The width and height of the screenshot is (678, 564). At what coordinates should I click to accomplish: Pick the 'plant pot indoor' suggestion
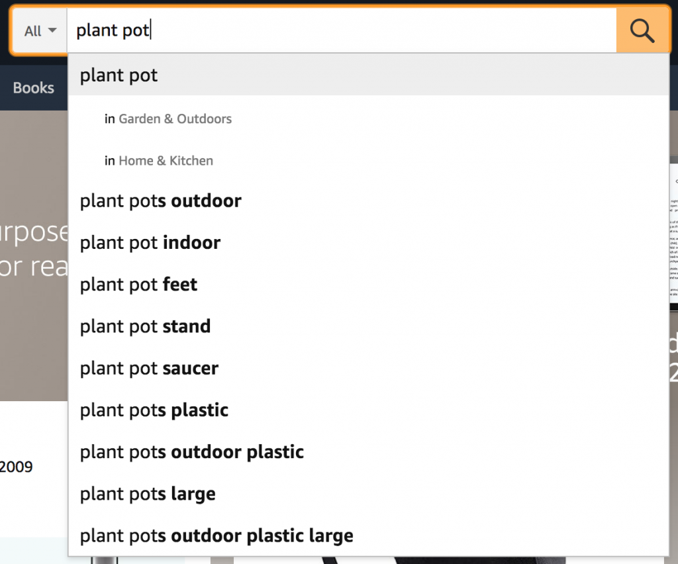pos(150,243)
